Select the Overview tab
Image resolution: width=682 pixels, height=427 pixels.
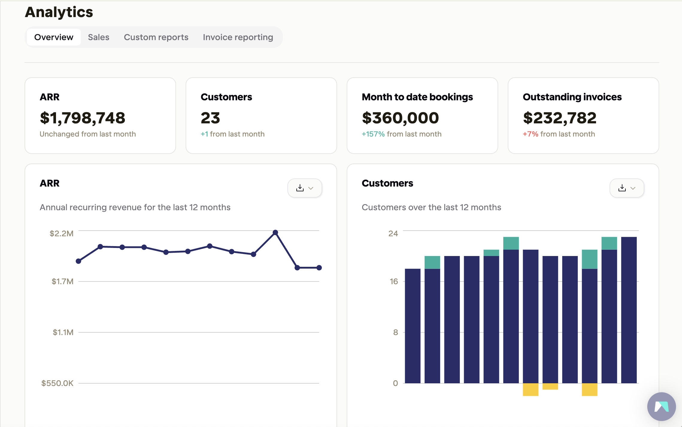click(54, 37)
